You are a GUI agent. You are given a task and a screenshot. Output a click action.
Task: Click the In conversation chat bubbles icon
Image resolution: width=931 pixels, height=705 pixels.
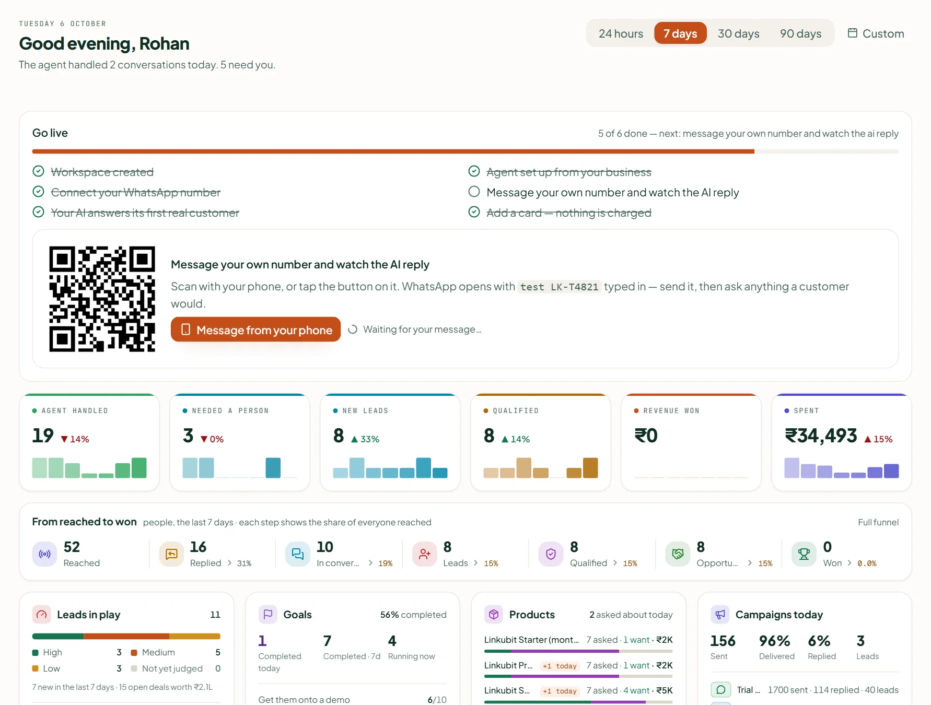(x=298, y=554)
